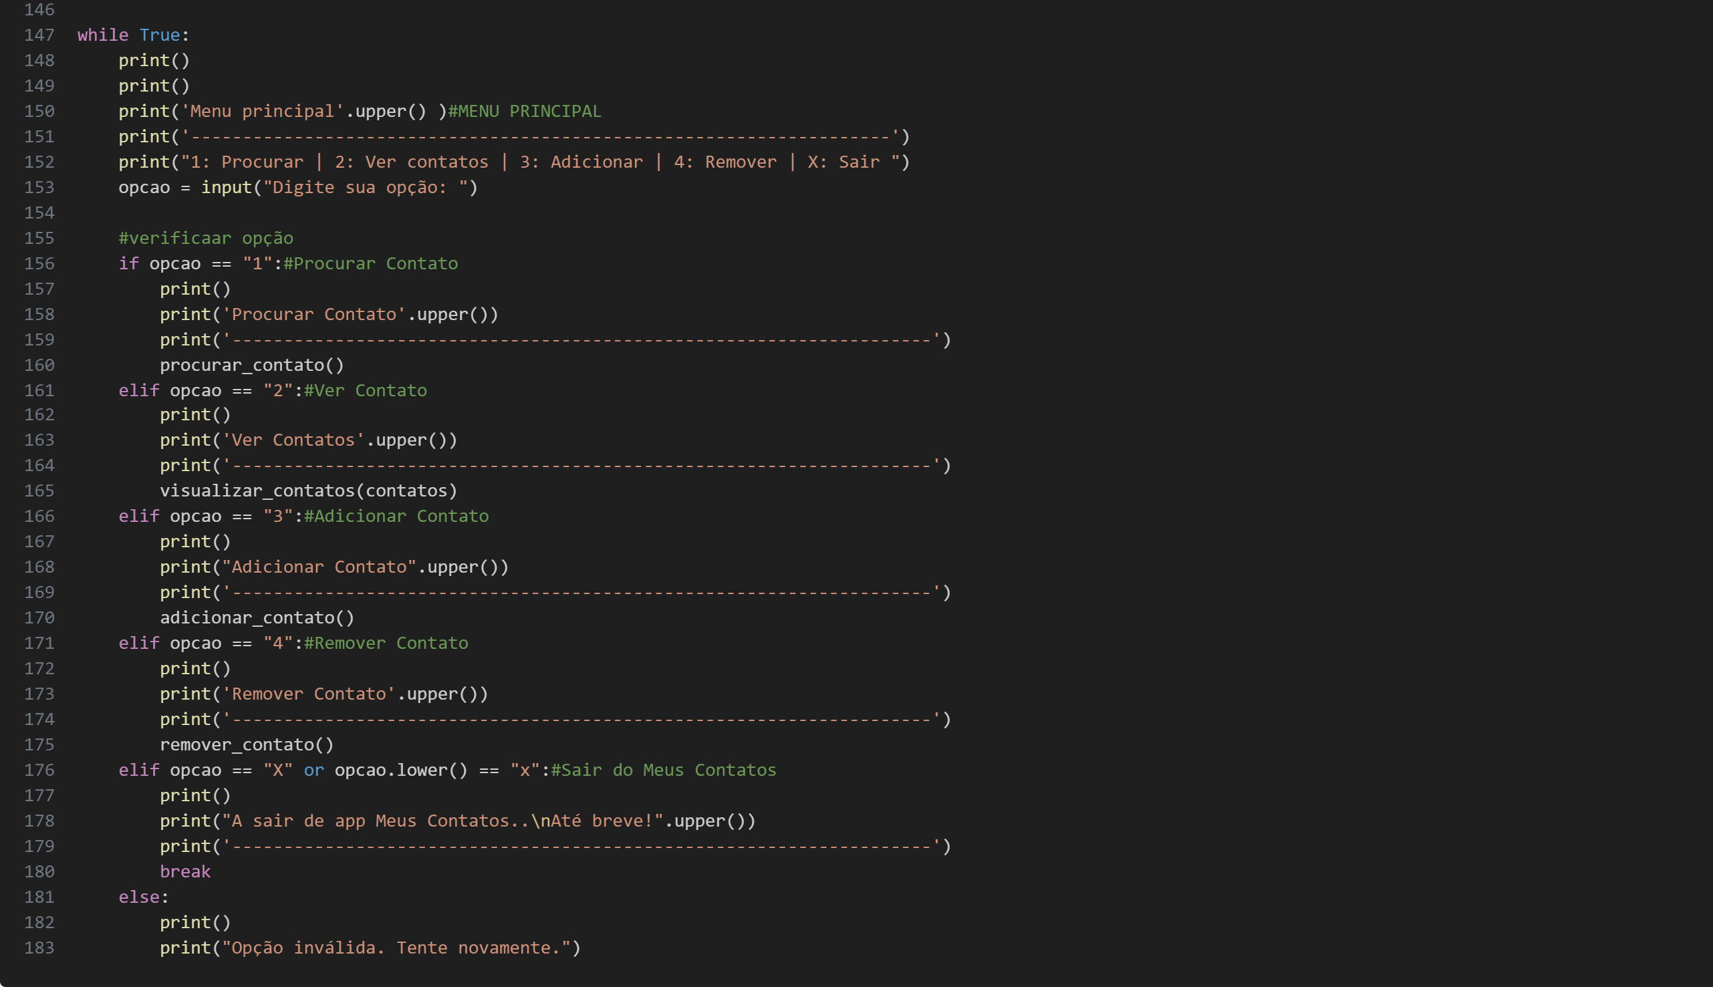The height and width of the screenshot is (987, 1713).
Task: Click the 'else:' keyword on line 181
Action: click(x=144, y=897)
